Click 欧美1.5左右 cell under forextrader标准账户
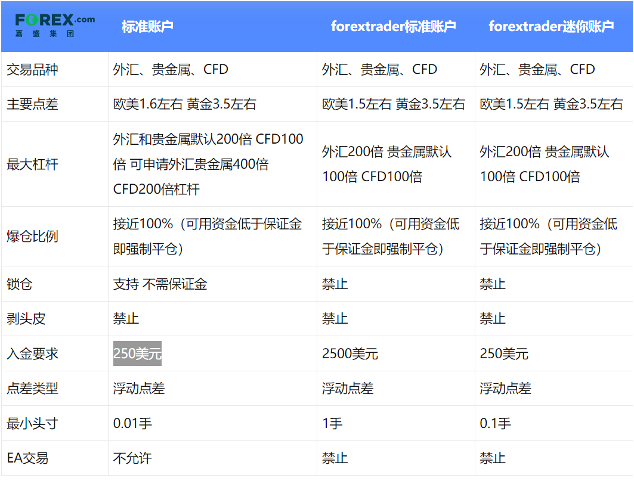The image size is (634, 481). pyautogui.click(x=394, y=104)
